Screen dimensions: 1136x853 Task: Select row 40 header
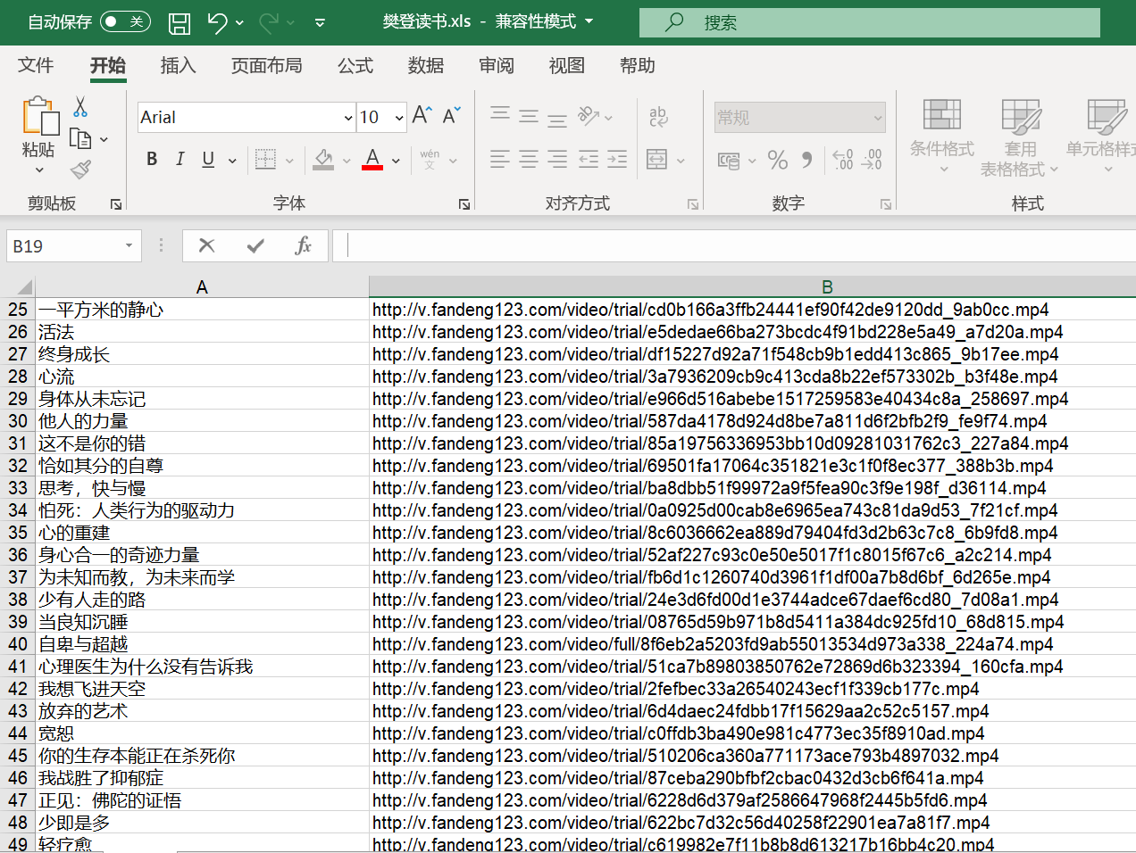pos(18,644)
